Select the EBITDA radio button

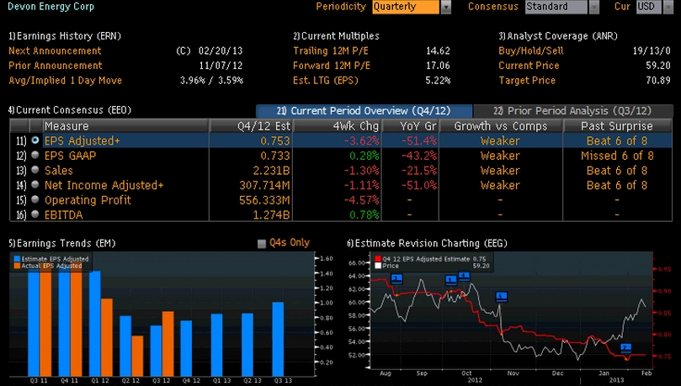(35, 214)
